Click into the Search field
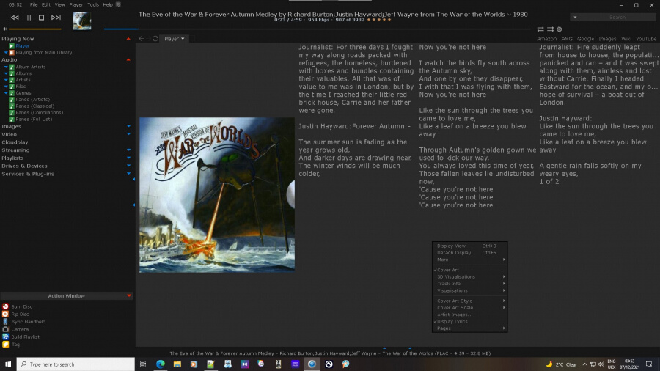 [617, 18]
